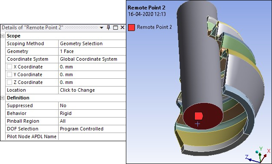Open the Coordinate System value Global Coordinate System

point(92,59)
